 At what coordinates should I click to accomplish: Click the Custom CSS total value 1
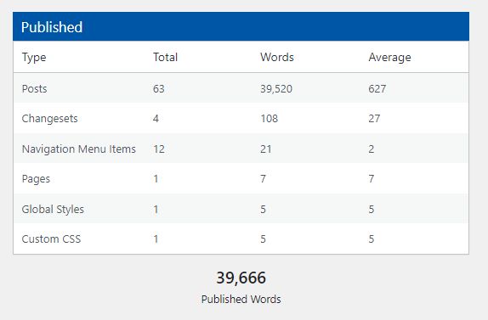[x=156, y=239]
